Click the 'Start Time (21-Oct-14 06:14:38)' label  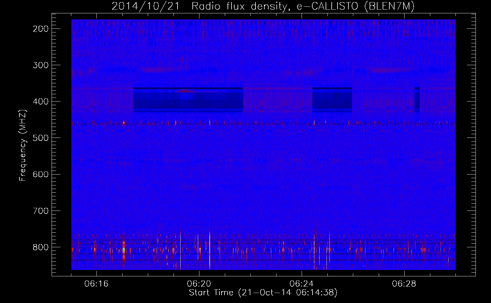tap(263, 293)
